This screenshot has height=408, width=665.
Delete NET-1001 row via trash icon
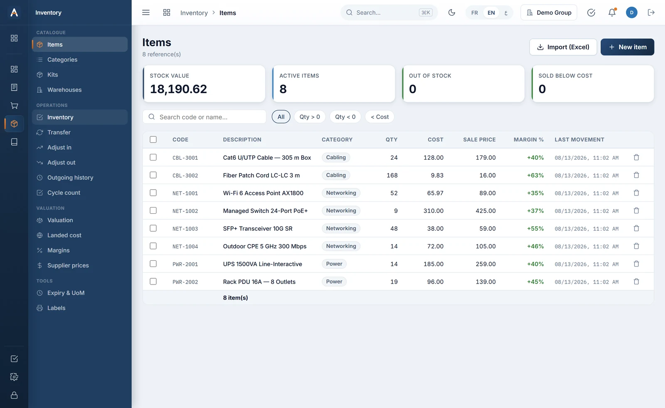[636, 193]
